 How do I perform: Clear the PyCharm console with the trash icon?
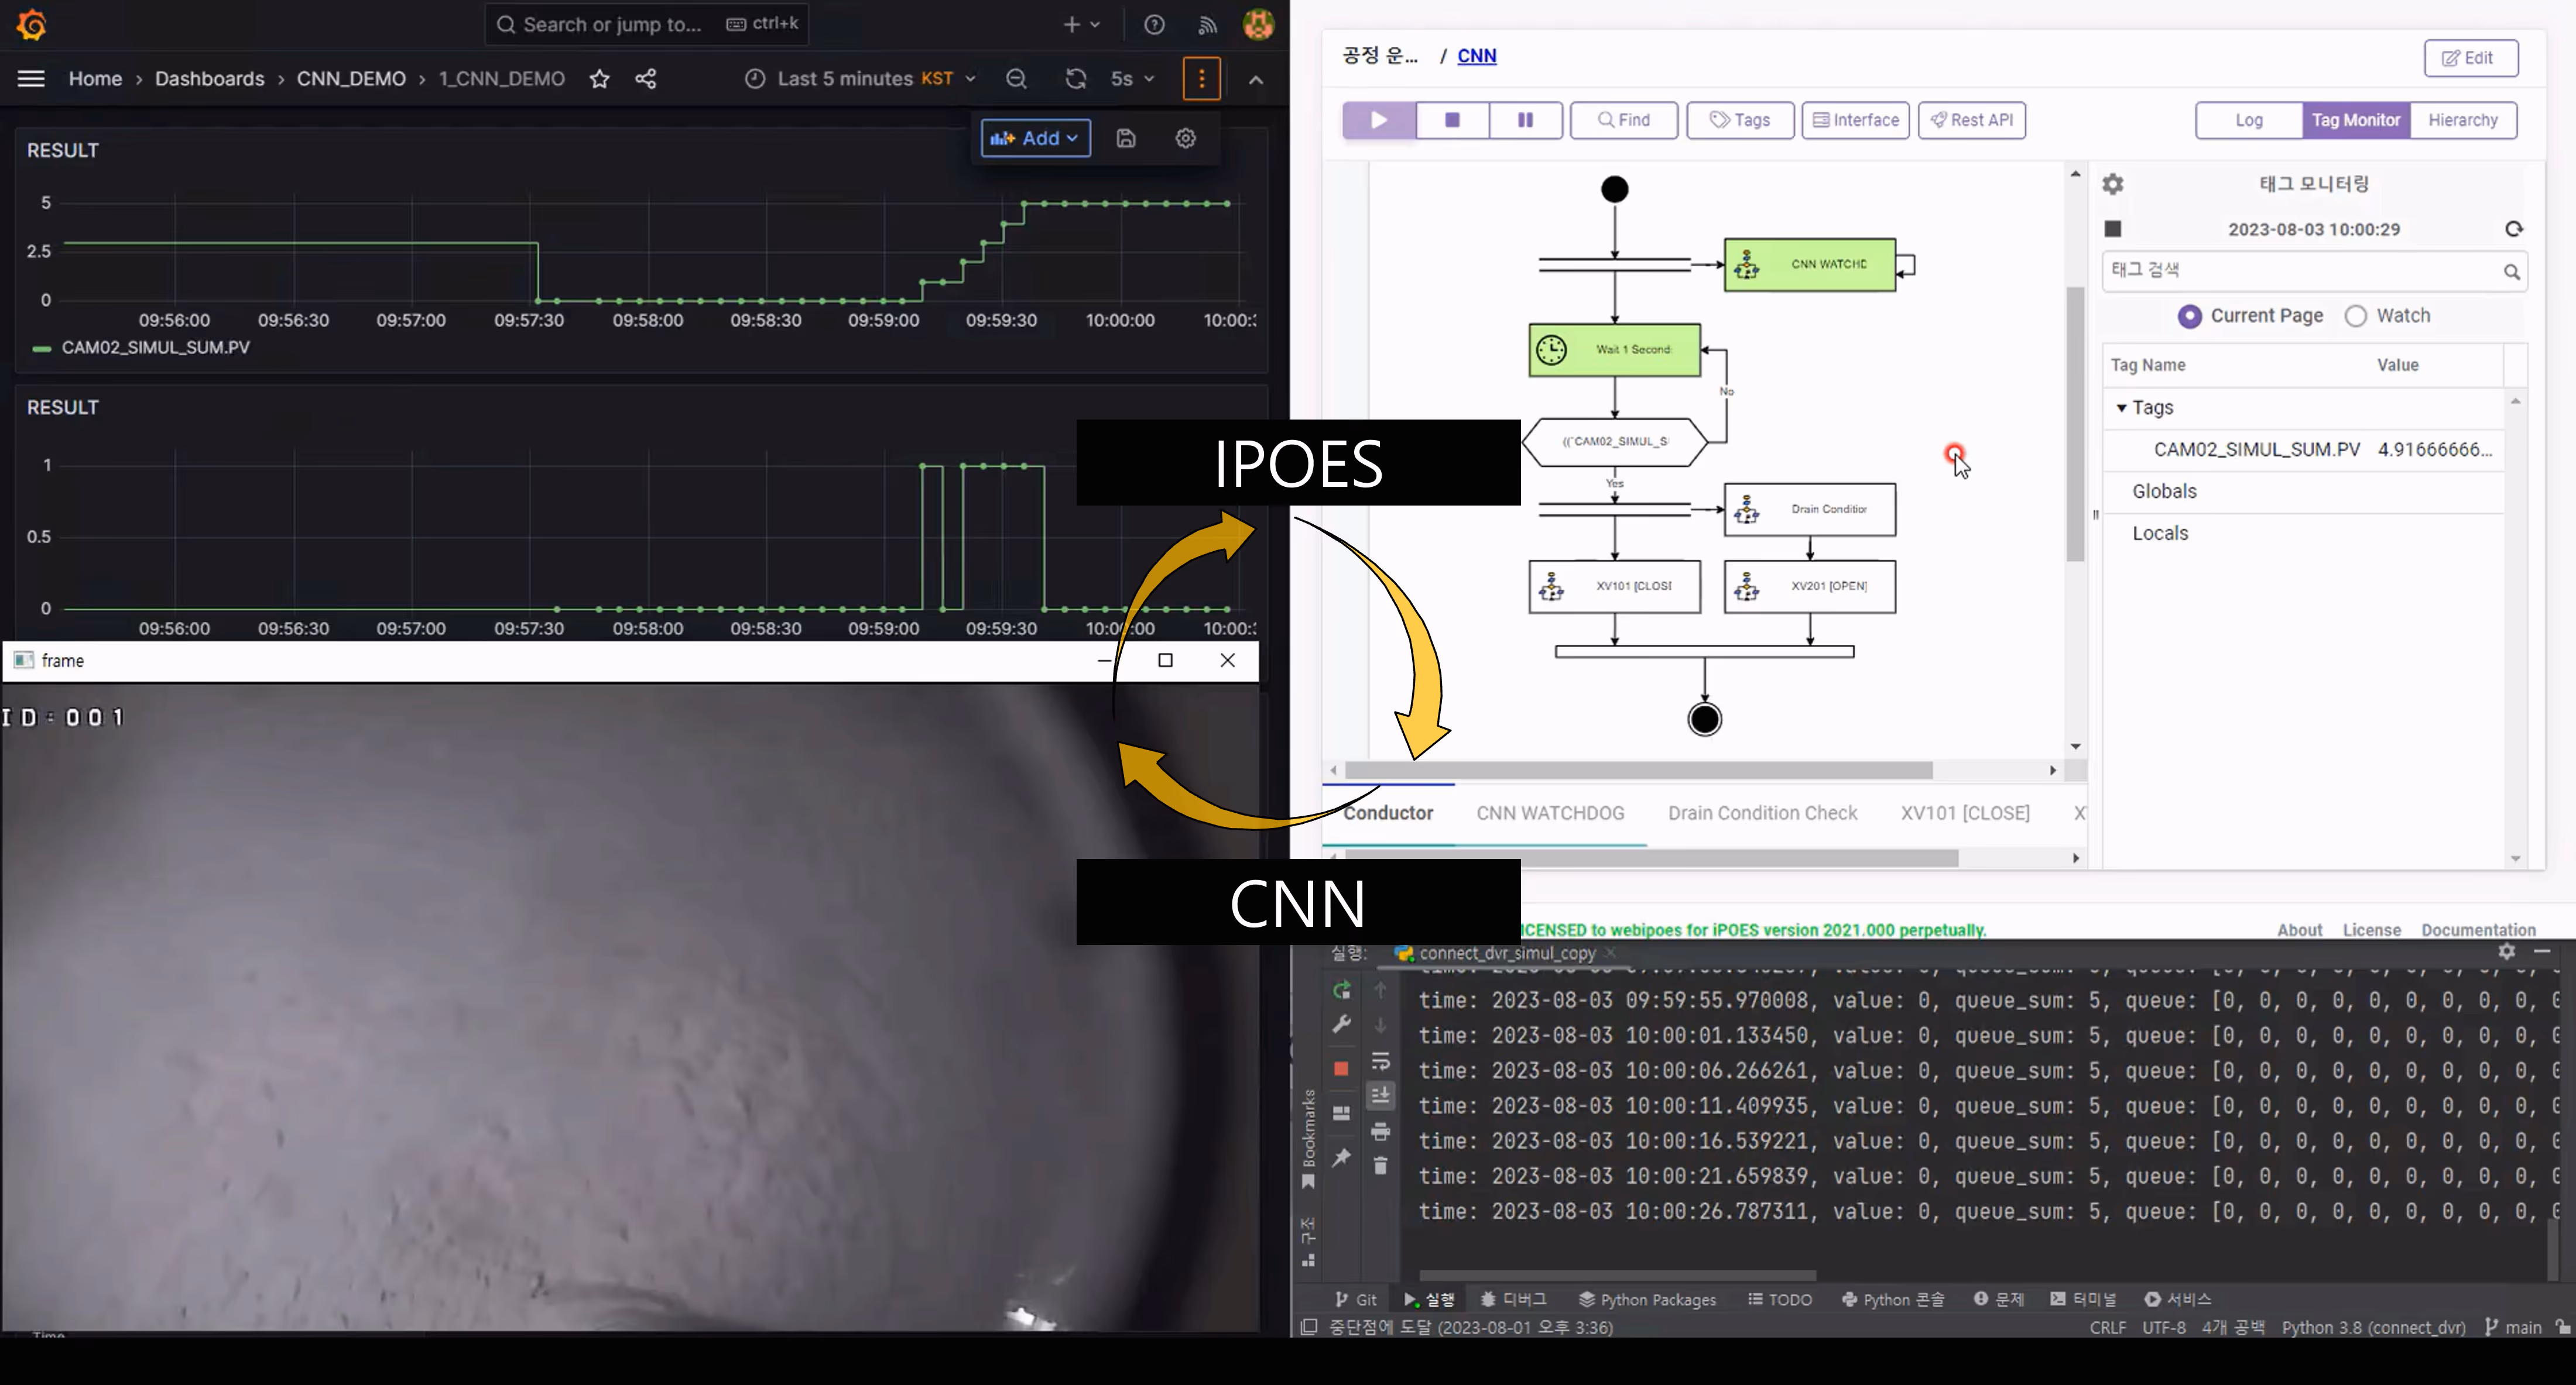[x=1381, y=1165]
